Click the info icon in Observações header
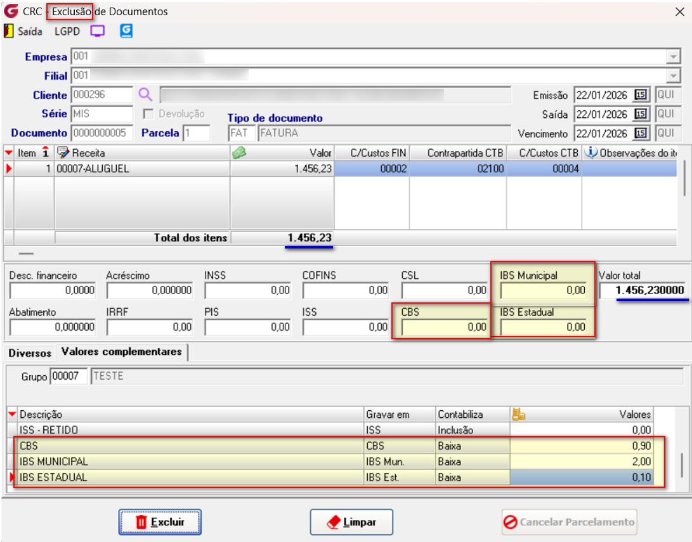Image resolution: width=692 pixels, height=542 pixels. click(591, 152)
